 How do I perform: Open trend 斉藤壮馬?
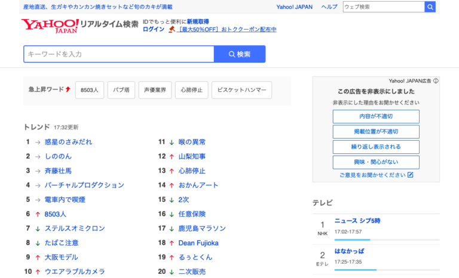(58, 171)
